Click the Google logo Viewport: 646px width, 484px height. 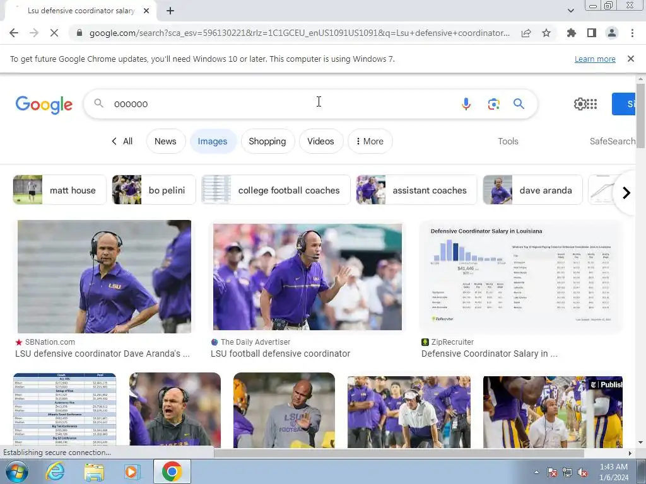point(44,105)
